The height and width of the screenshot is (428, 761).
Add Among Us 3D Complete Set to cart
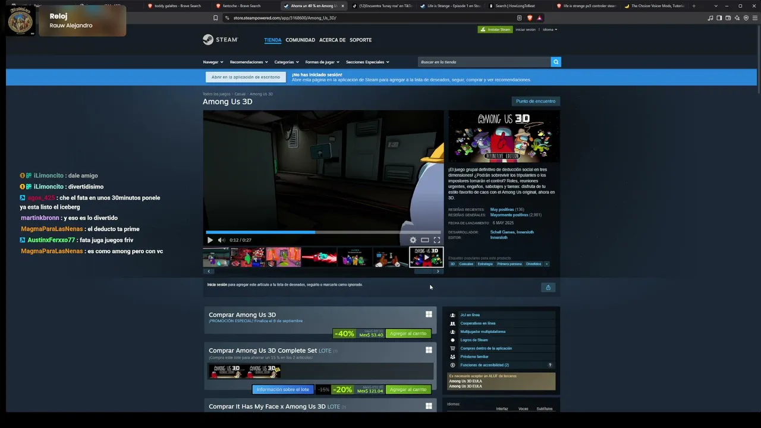point(408,389)
